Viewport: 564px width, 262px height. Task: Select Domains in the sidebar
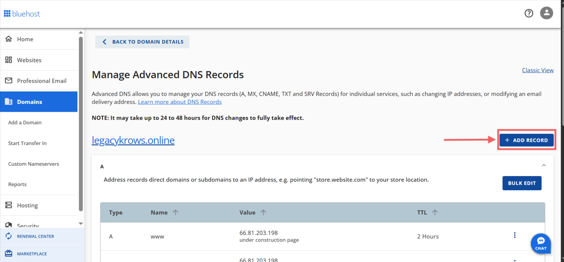coord(39,102)
